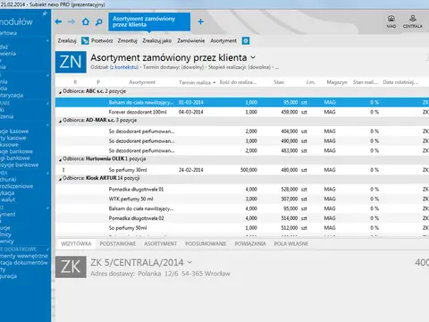The image size is (429, 322).
Task: Collapse the Odbiorca AD-MAR s.c. group
Action: tap(60, 121)
